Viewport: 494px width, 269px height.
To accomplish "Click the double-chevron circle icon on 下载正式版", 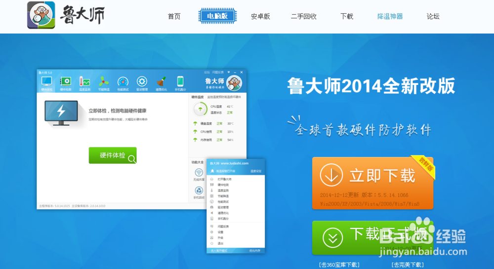I will tap(332, 238).
